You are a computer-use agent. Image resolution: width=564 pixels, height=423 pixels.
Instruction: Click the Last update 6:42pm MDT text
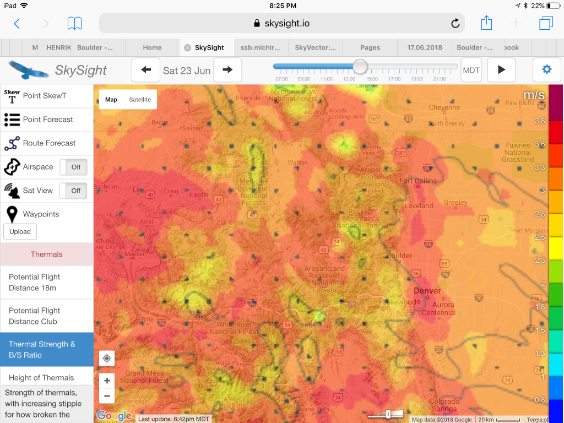coord(173,419)
